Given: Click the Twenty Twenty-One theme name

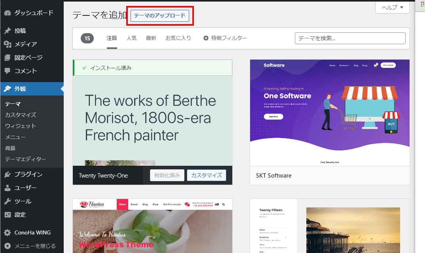Looking at the screenshot, I should click(x=103, y=175).
